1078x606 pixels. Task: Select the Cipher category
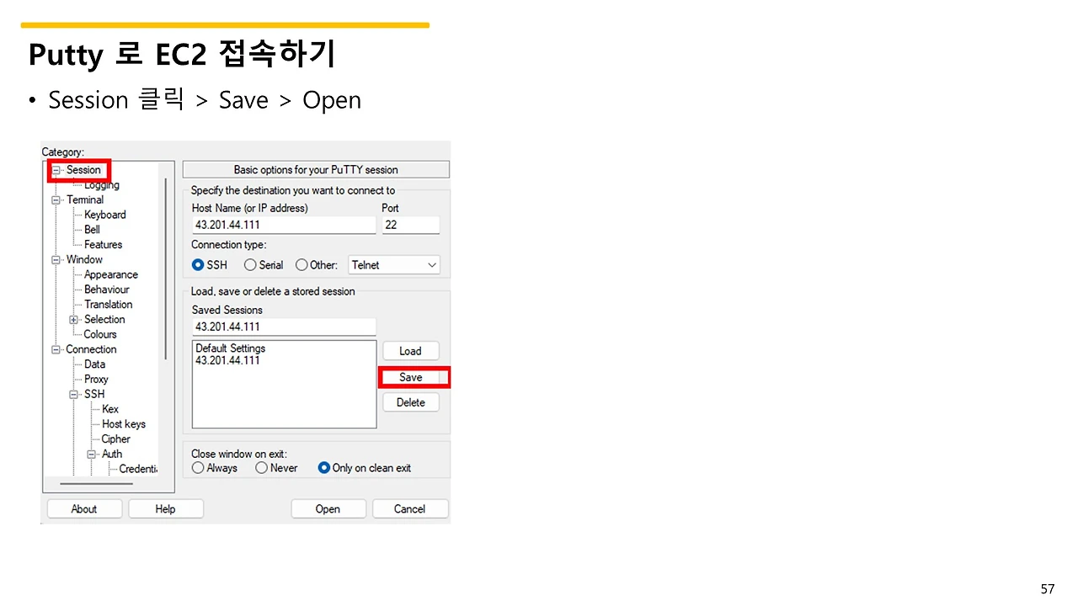click(116, 439)
